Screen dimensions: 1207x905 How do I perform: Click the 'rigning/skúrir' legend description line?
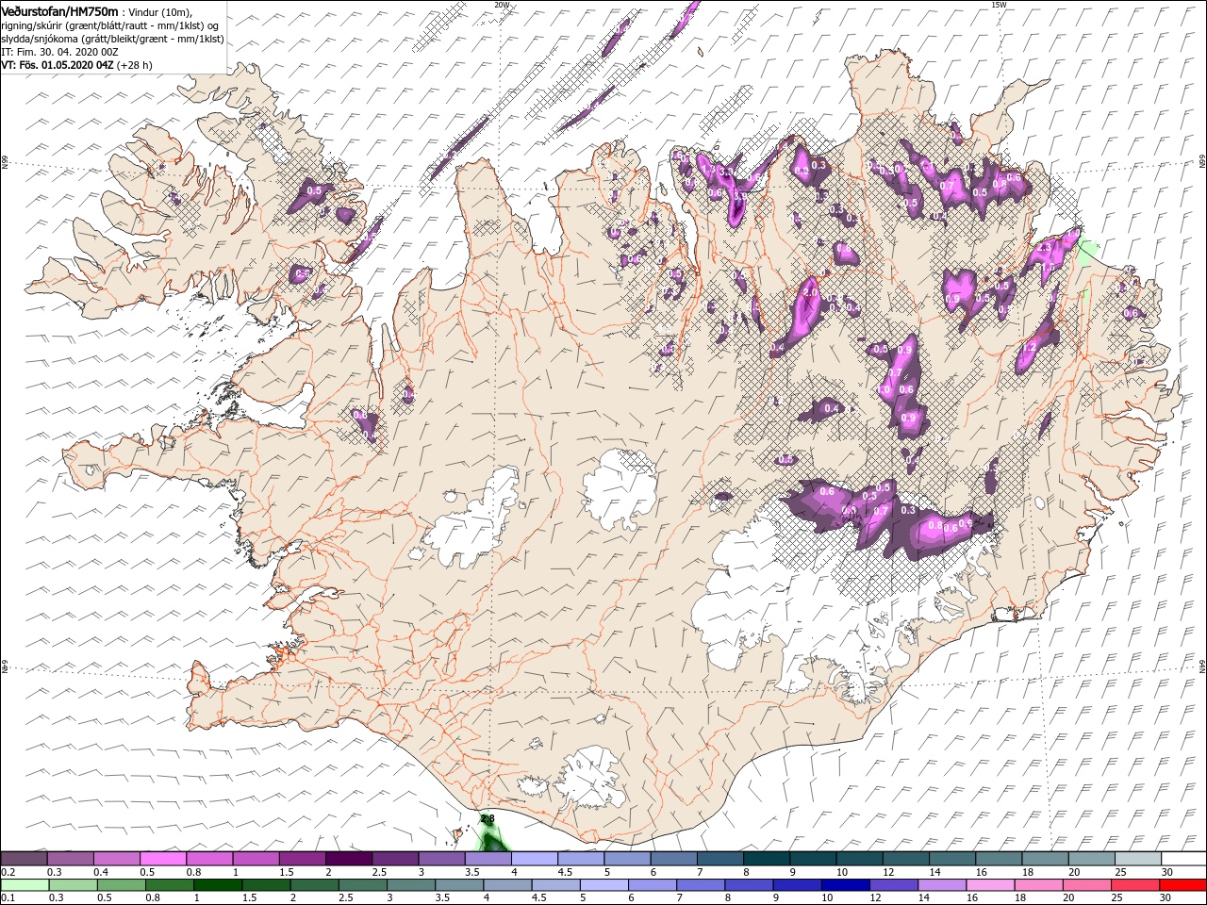(x=111, y=25)
